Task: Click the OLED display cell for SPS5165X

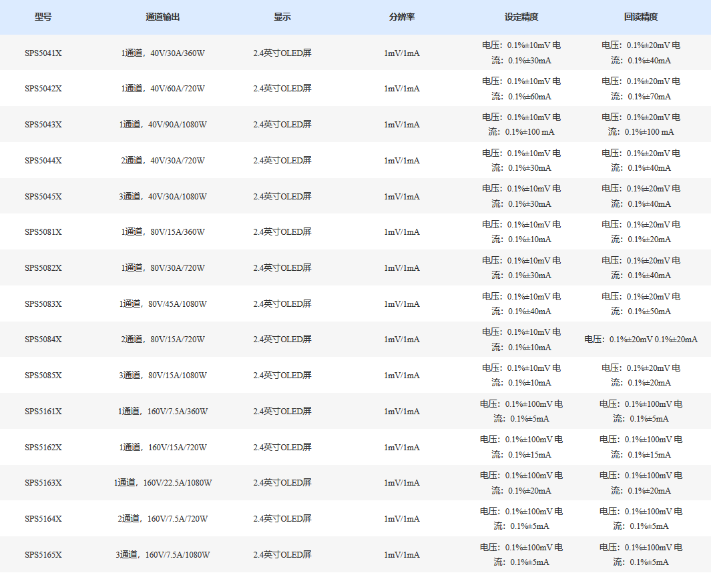Action: point(282,555)
